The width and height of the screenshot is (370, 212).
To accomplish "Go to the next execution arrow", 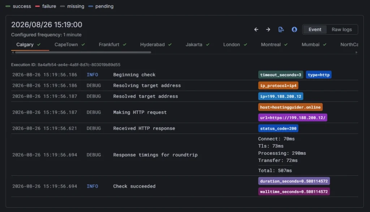I will [268, 30].
